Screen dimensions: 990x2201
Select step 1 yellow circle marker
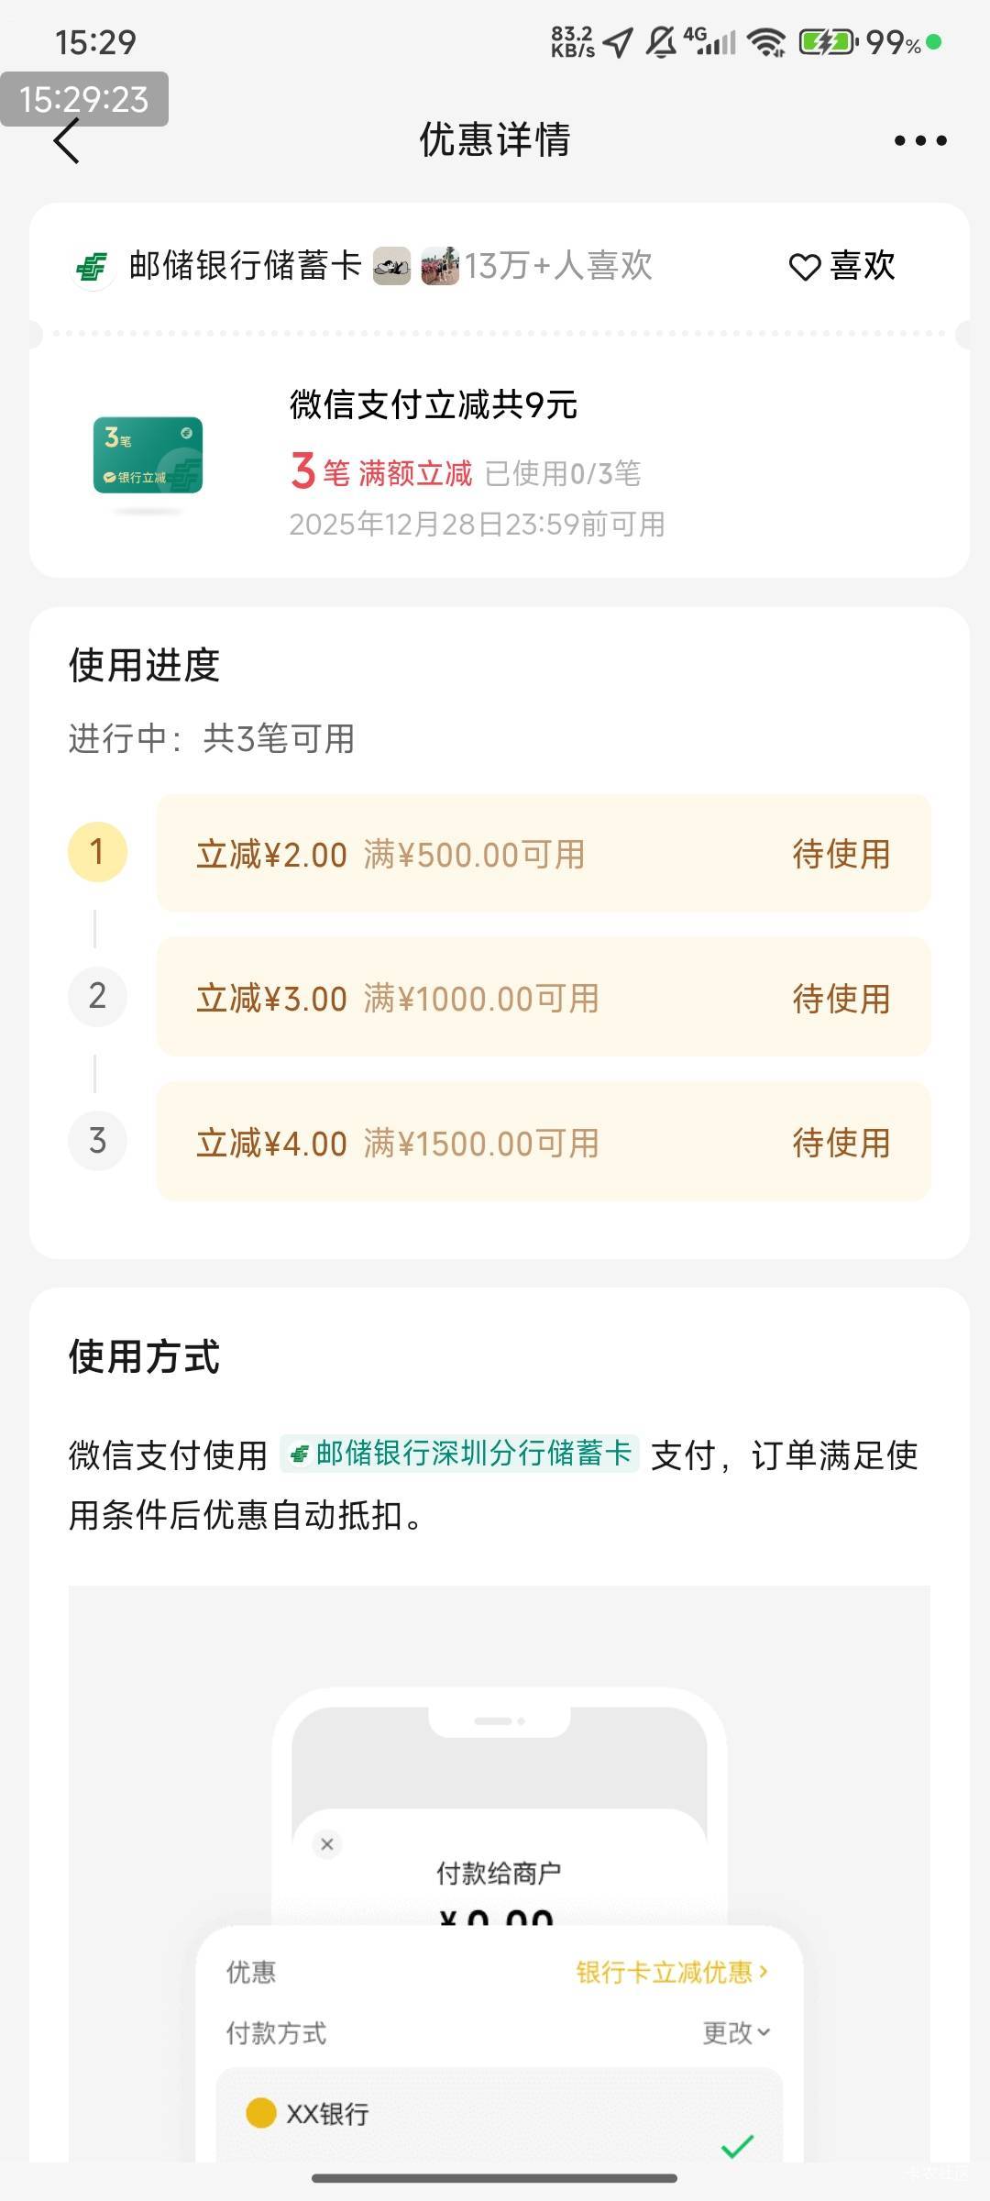click(97, 852)
